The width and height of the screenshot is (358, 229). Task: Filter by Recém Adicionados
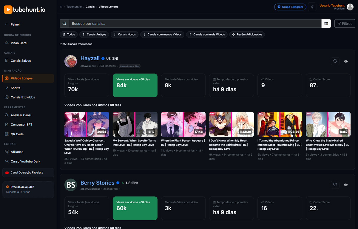[247, 35]
